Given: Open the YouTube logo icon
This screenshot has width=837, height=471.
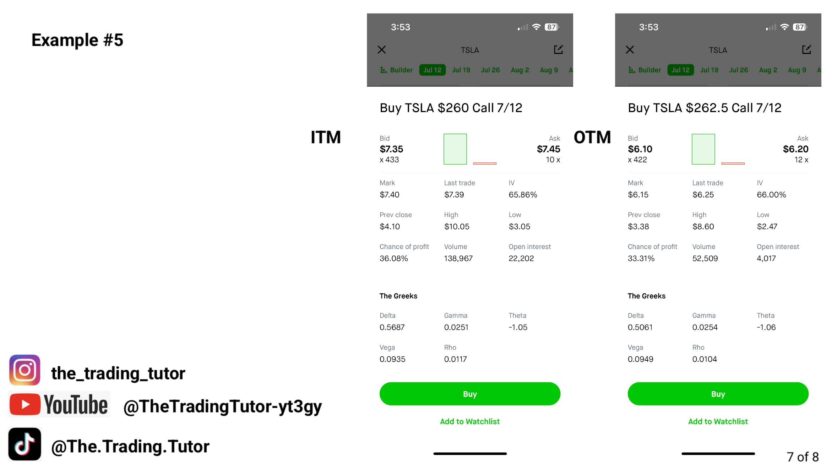Looking at the screenshot, I should [x=59, y=404].
